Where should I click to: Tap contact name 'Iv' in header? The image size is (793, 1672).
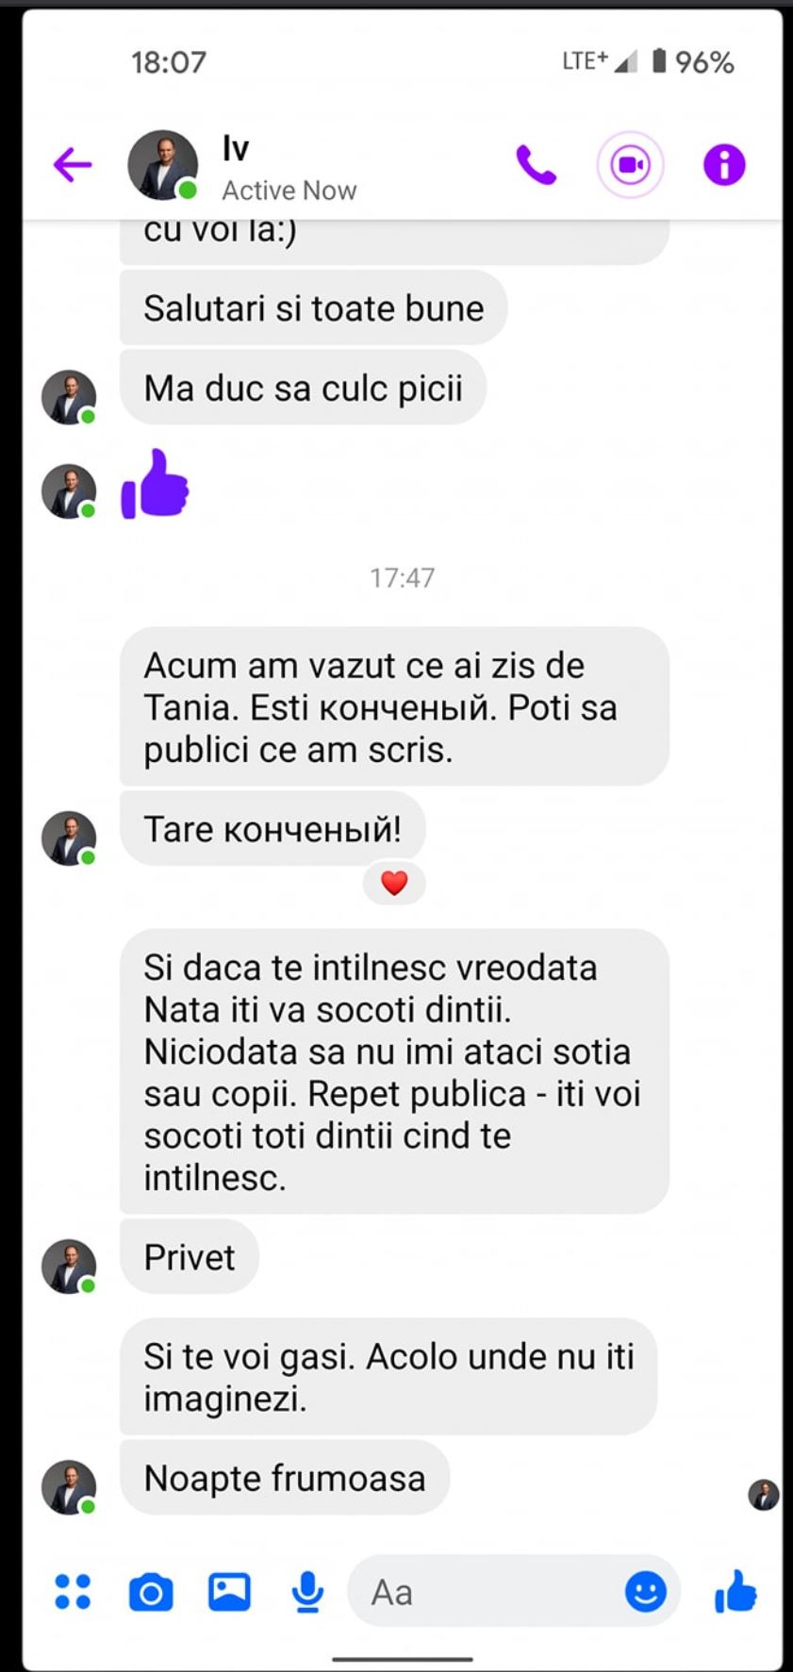coord(236,148)
